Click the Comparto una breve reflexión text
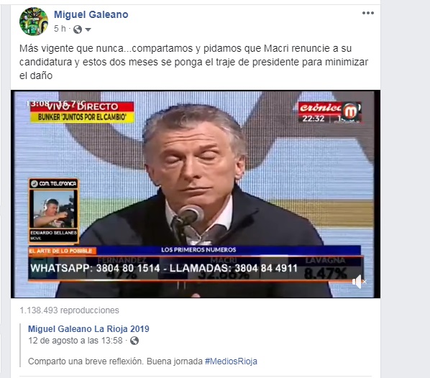This screenshot has height=378, width=430. tap(86, 361)
